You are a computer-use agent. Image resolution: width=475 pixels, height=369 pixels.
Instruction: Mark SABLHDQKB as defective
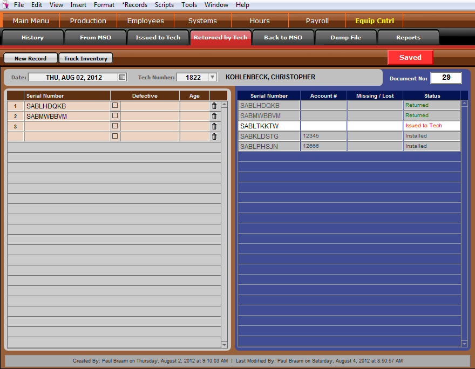(115, 106)
